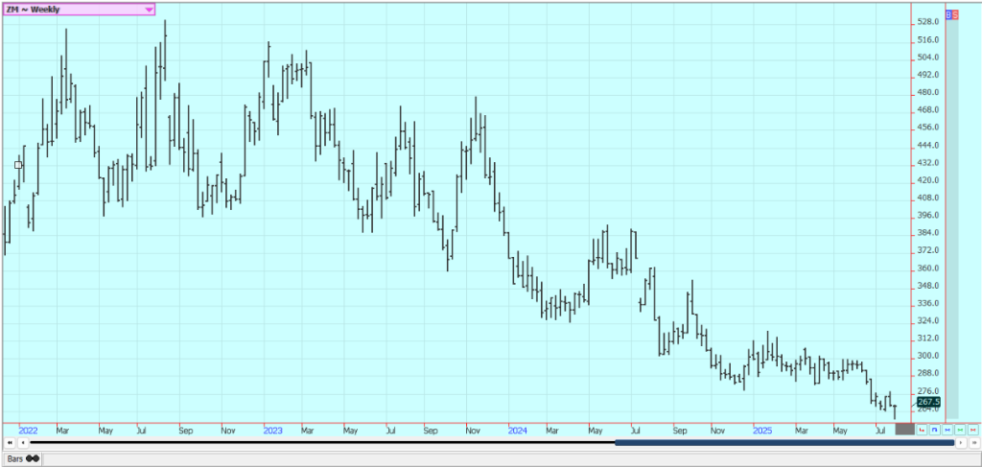Click the green compress-scale icon
The image size is (982, 467).
[x=960, y=430]
